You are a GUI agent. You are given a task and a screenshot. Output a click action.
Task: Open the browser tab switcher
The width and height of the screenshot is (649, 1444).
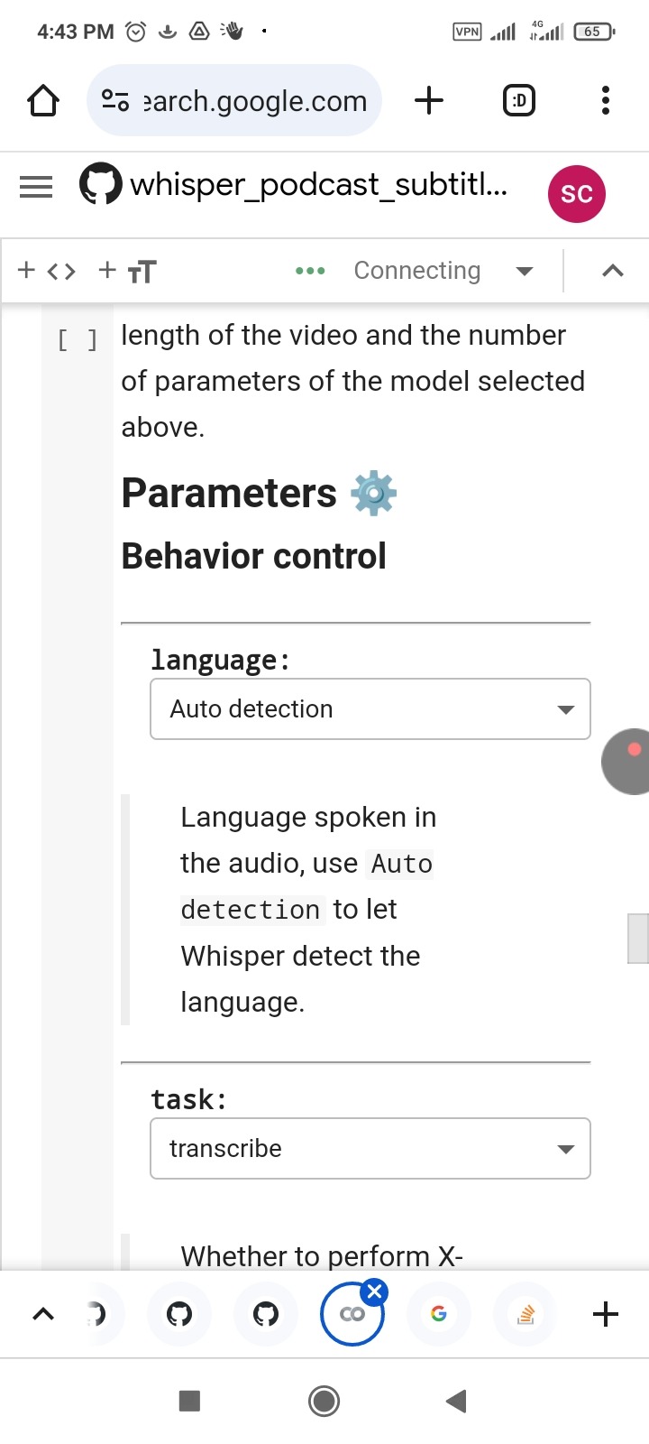pyautogui.click(x=518, y=100)
